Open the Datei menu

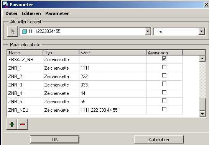coord(12,13)
